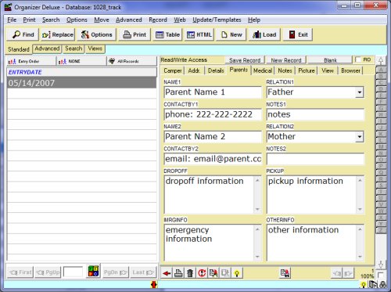
Task: Open the Search menu
Action: (x=51, y=20)
